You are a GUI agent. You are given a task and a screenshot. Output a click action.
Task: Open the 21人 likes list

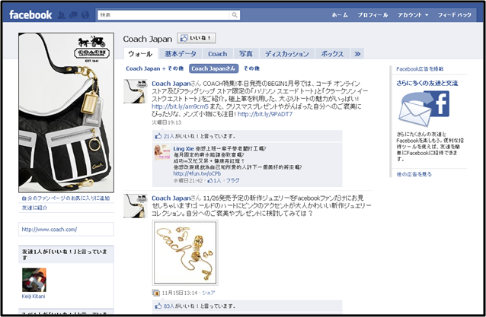[169, 136]
